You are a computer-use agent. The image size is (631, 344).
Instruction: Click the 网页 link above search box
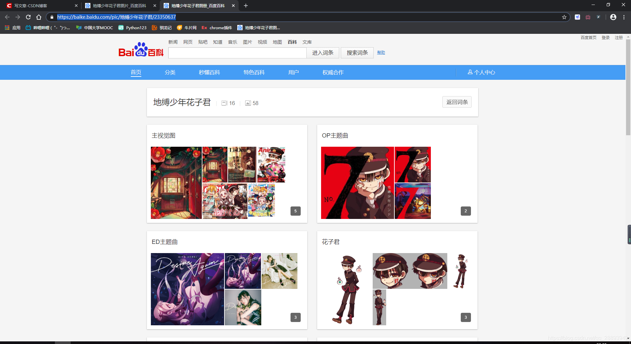coord(188,42)
